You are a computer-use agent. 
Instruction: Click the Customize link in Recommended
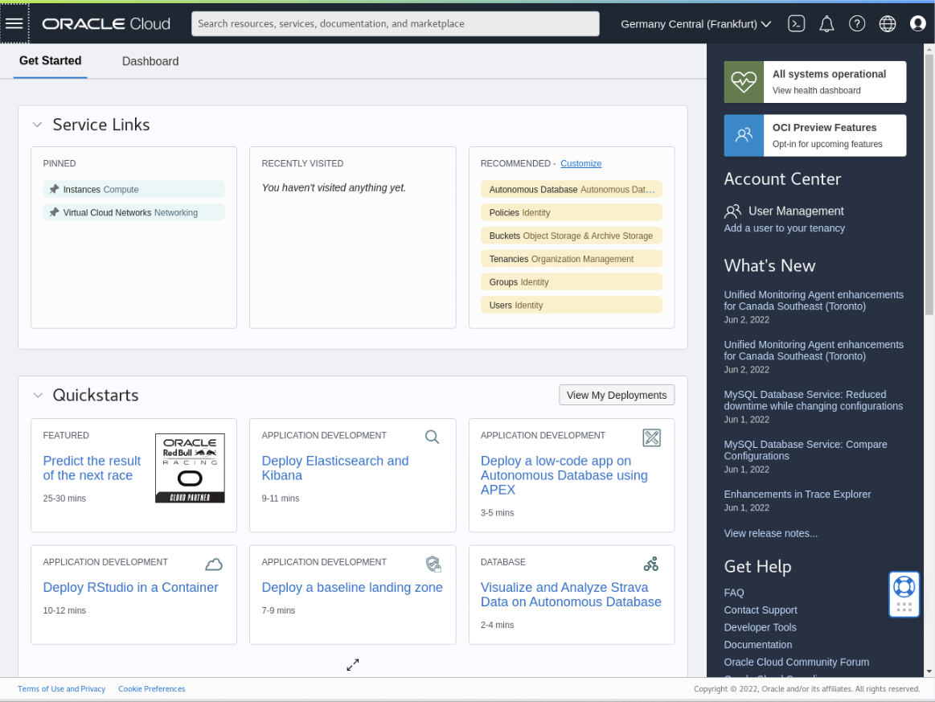click(580, 163)
